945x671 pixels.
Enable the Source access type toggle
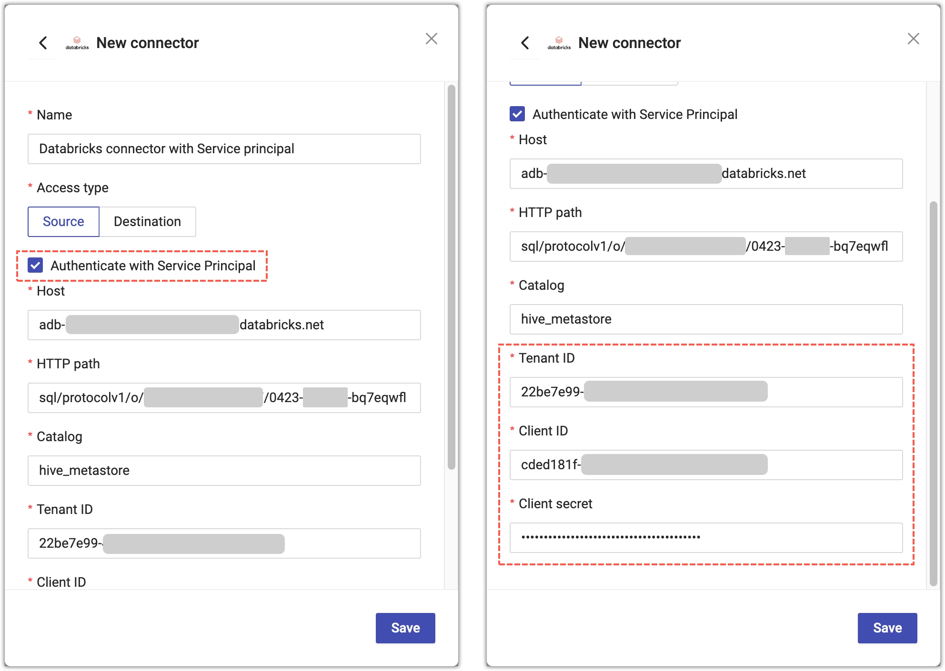pos(64,221)
